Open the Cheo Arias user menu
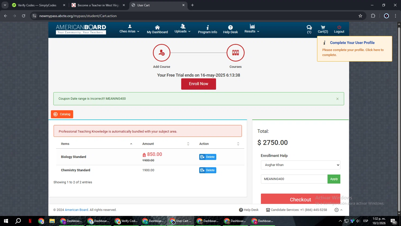The height and width of the screenshot is (226, 401). (129, 29)
